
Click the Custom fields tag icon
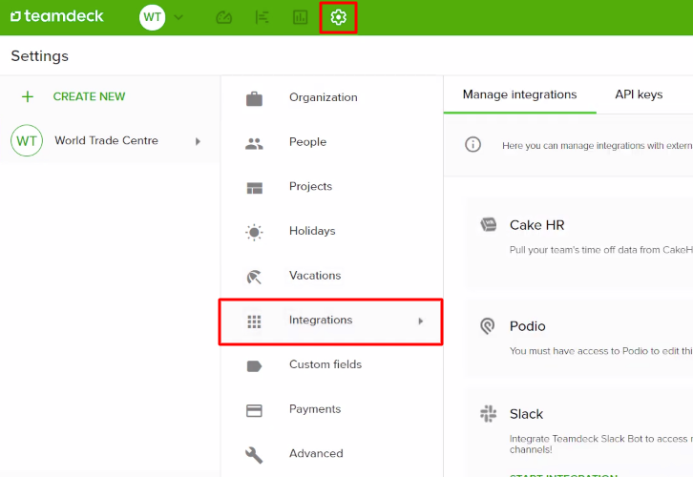[x=254, y=366]
